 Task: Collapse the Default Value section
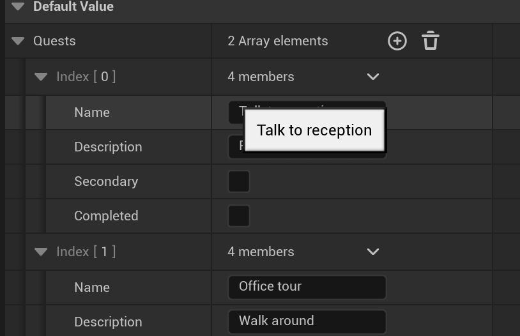[x=18, y=7]
